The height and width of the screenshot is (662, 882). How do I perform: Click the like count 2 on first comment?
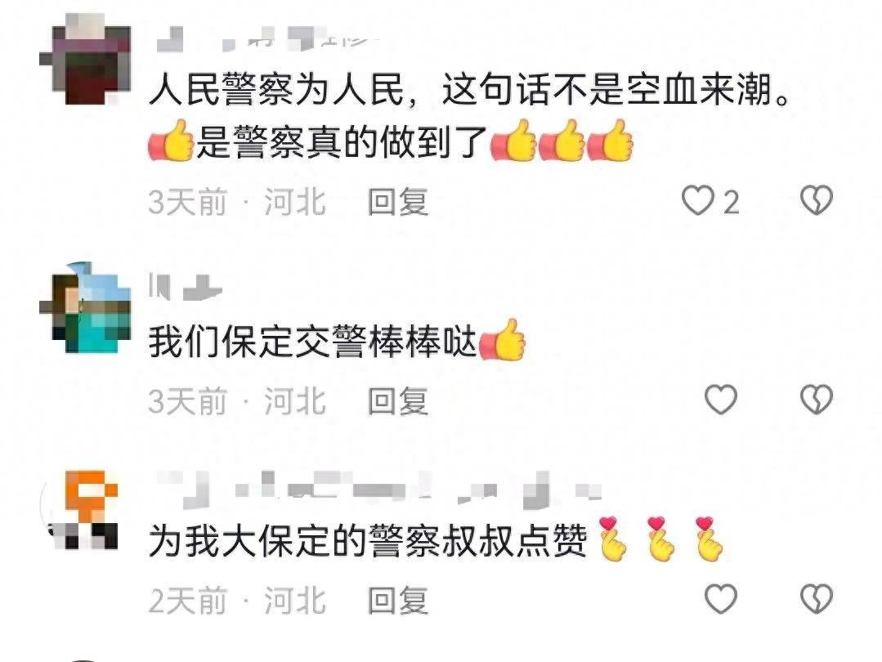731,202
